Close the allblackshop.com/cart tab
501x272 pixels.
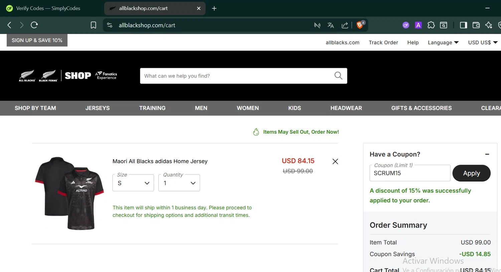pos(199,8)
